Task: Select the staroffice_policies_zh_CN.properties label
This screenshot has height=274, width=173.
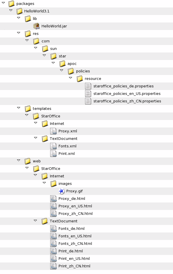Action: tap(127, 101)
